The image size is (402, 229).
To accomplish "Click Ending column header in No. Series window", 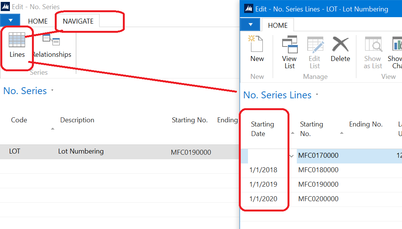I will (x=228, y=120).
